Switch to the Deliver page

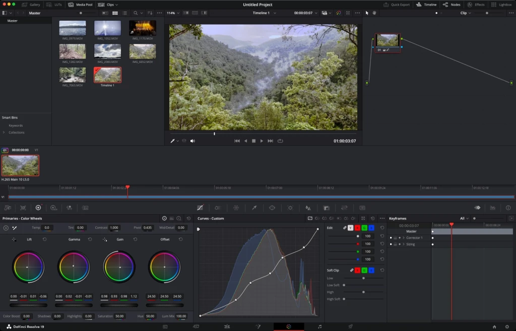[x=351, y=326]
